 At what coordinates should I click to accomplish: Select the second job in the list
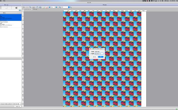pyautogui.click(x=11, y=24)
